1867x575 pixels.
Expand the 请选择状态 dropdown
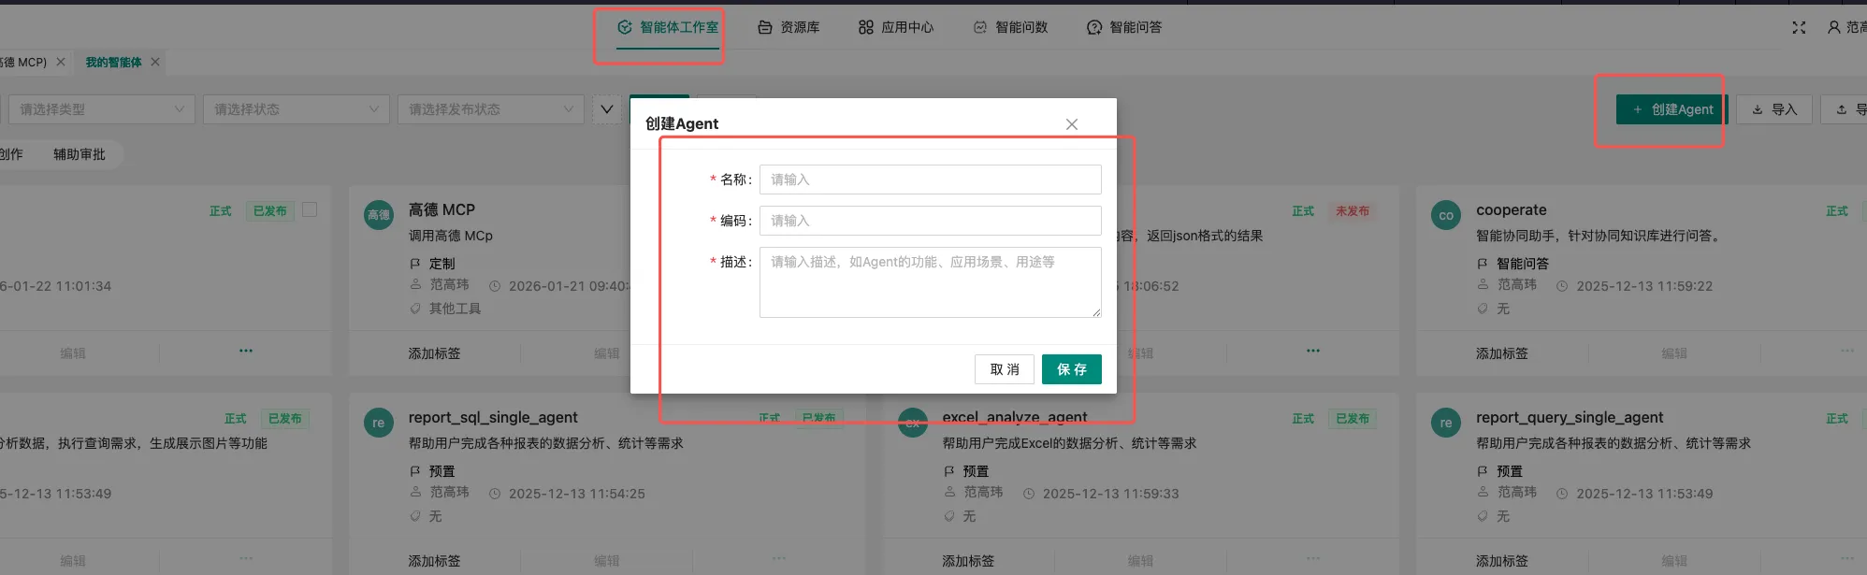pos(296,109)
